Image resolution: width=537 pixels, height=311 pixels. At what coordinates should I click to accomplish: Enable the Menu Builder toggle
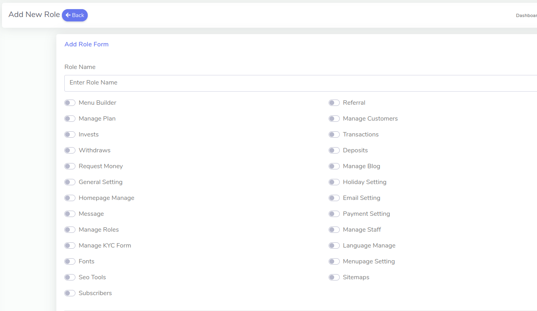point(70,103)
